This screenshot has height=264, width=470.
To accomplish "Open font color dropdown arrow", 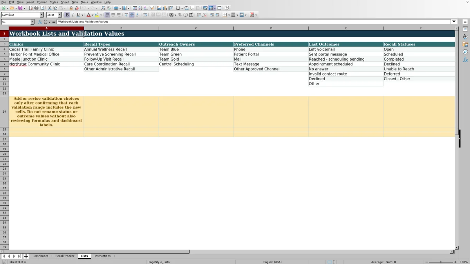I will (x=93, y=15).
